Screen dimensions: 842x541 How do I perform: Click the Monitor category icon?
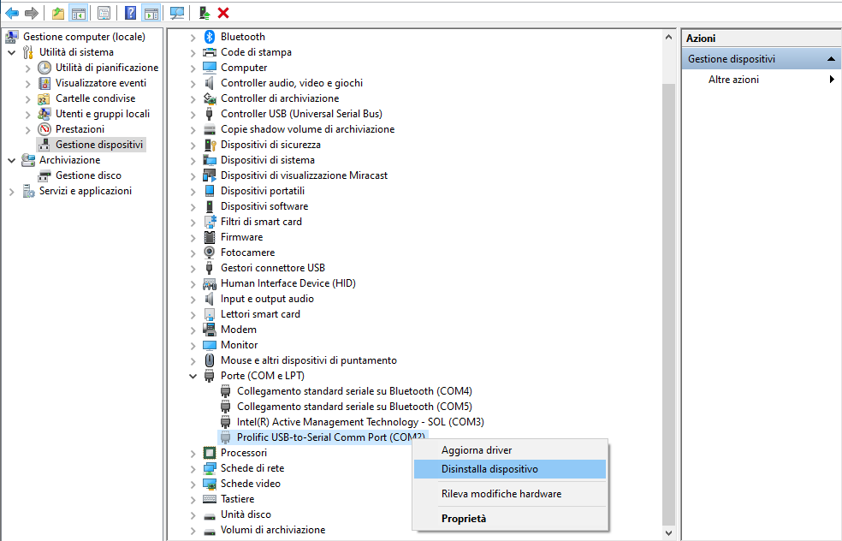(210, 345)
